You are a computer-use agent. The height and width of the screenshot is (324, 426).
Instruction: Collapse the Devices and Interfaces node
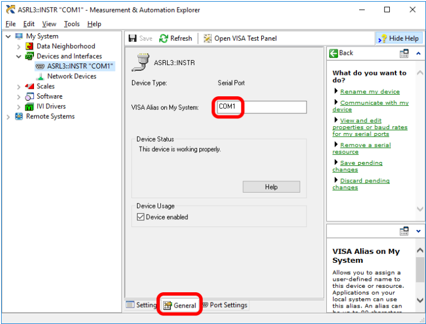[19, 57]
